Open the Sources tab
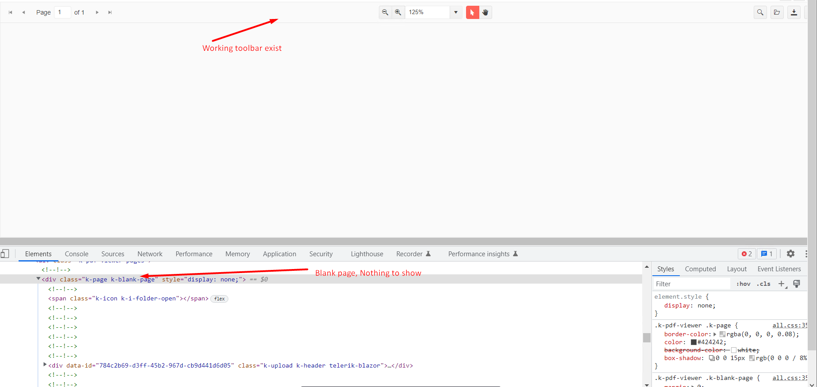This screenshot has height=387, width=817. point(113,254)
